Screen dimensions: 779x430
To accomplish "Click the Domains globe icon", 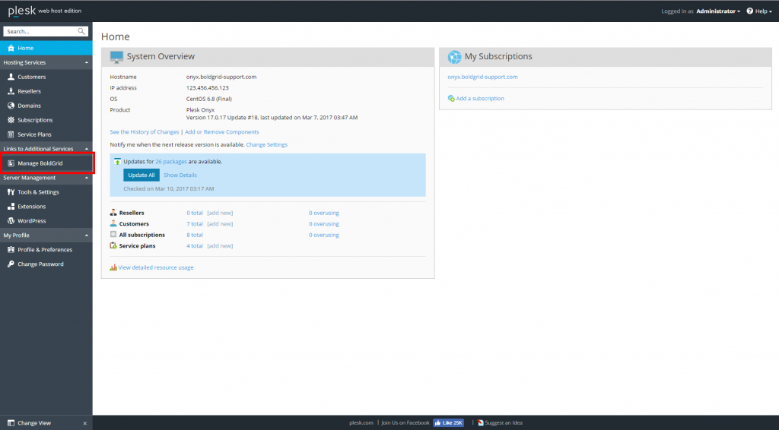I will [11, 106].
